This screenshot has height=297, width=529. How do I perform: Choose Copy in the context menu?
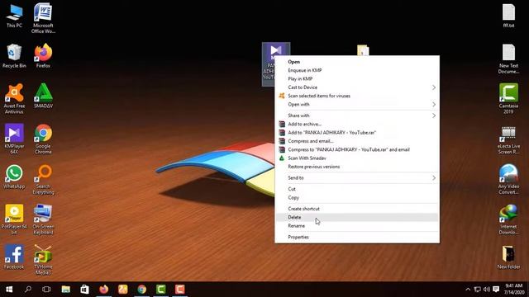(x=357, y=197)
